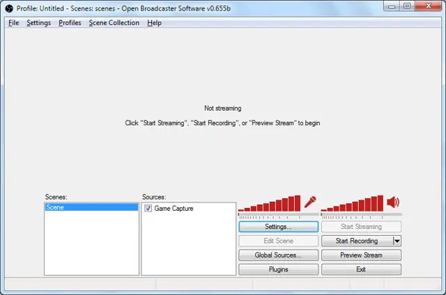Minimize the OBS window

[392, 6]
